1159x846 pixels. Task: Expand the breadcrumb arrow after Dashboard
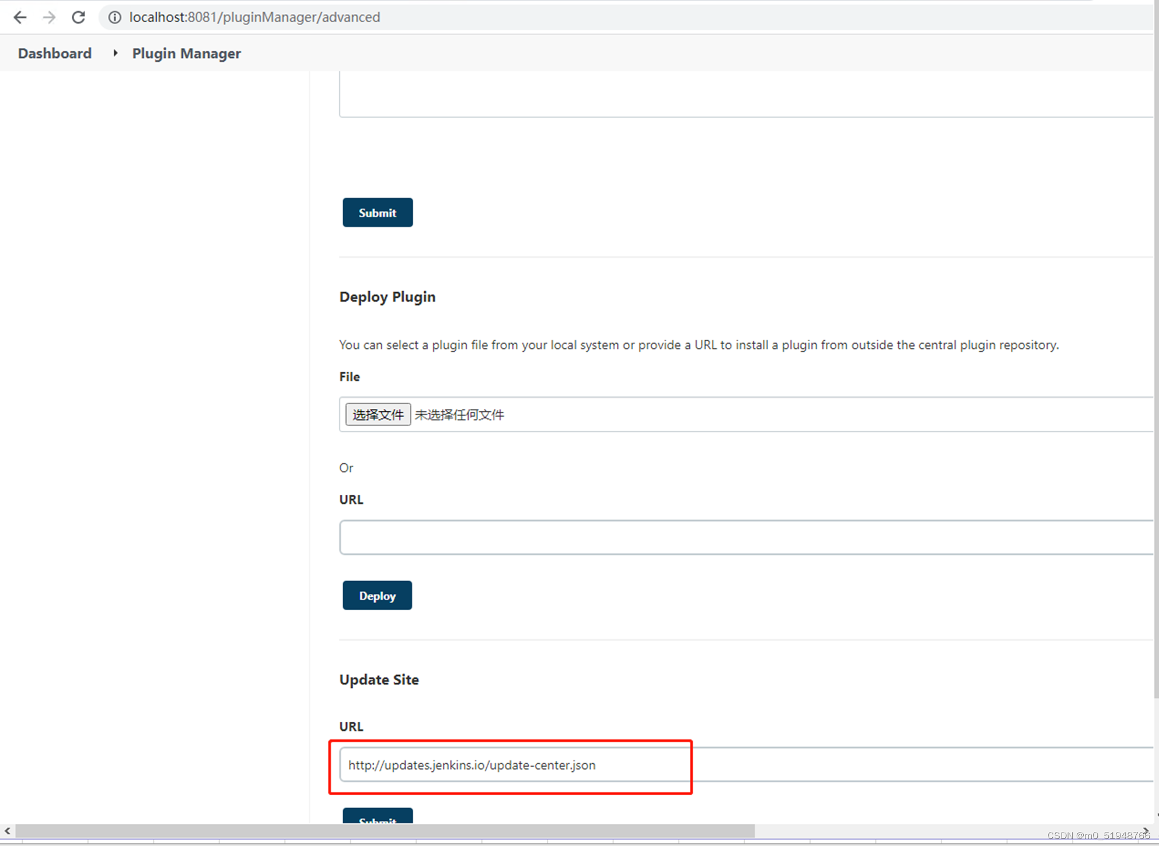[116, 53]
